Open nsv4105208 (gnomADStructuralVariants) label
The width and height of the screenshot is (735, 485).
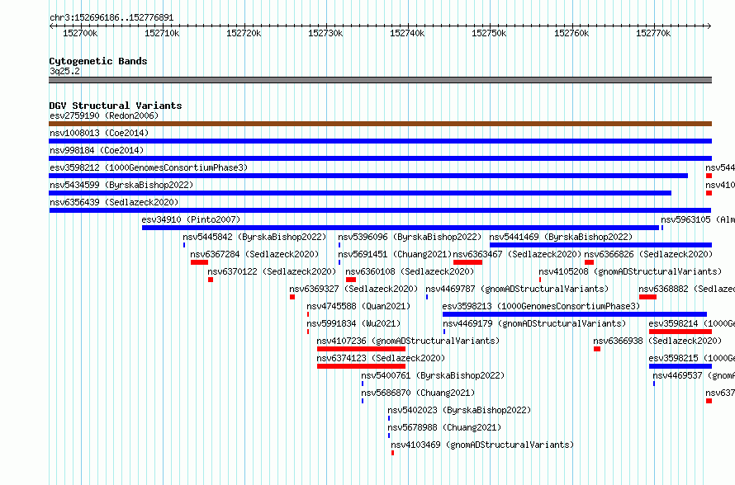[630, 271]
